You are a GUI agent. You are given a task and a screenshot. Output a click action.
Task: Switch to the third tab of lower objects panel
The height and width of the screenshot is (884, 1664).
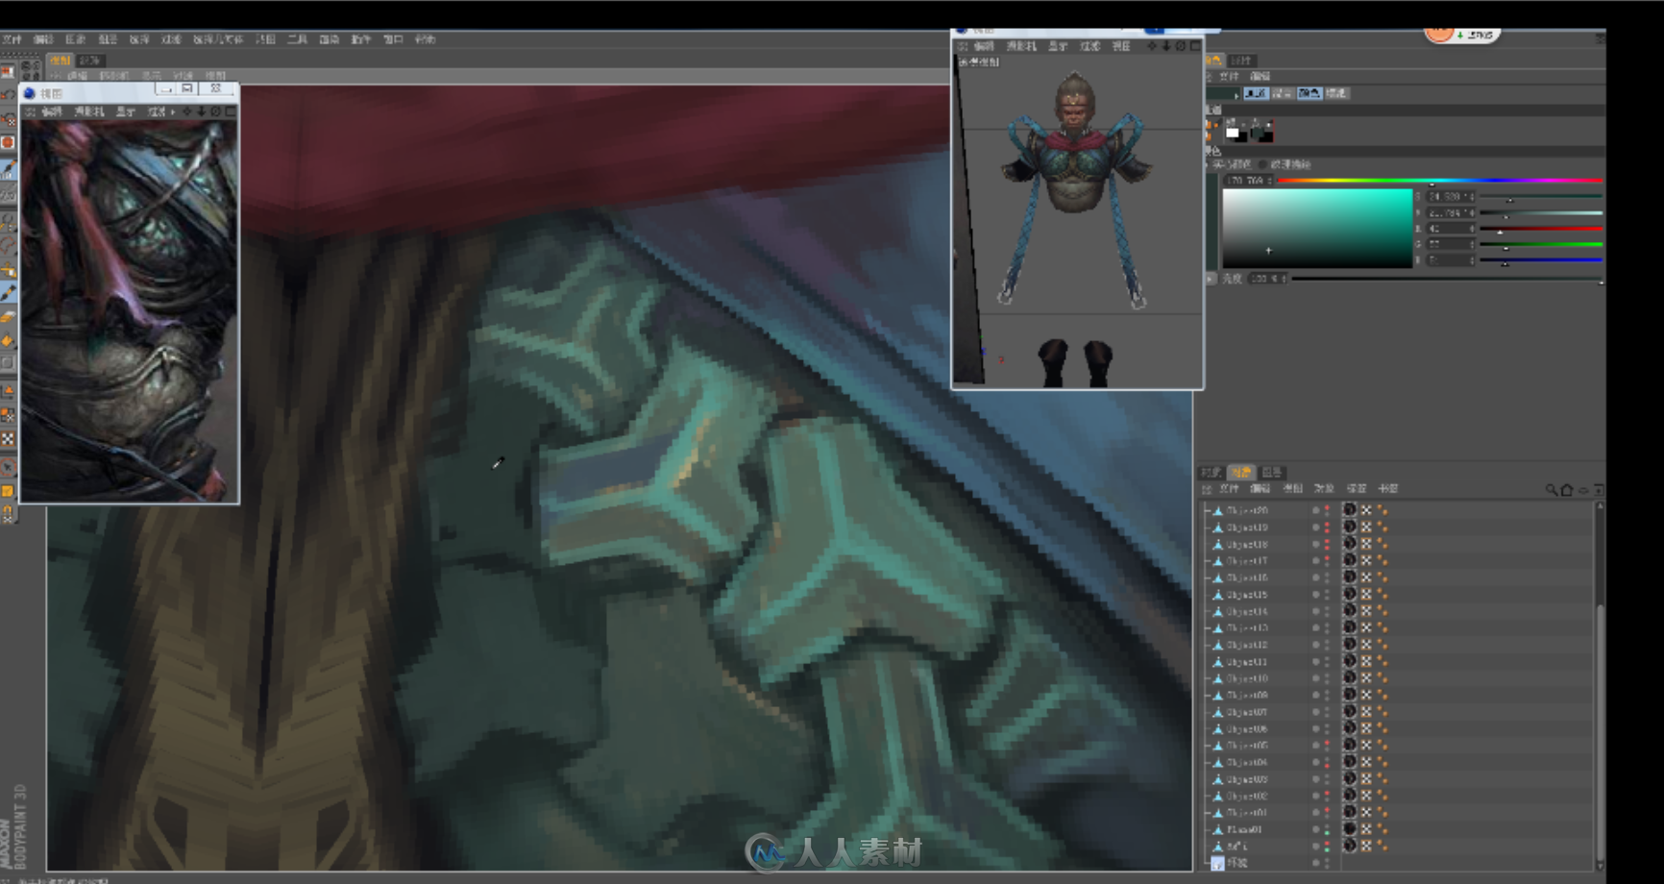pyautogui.click(x=1272, y=472)
